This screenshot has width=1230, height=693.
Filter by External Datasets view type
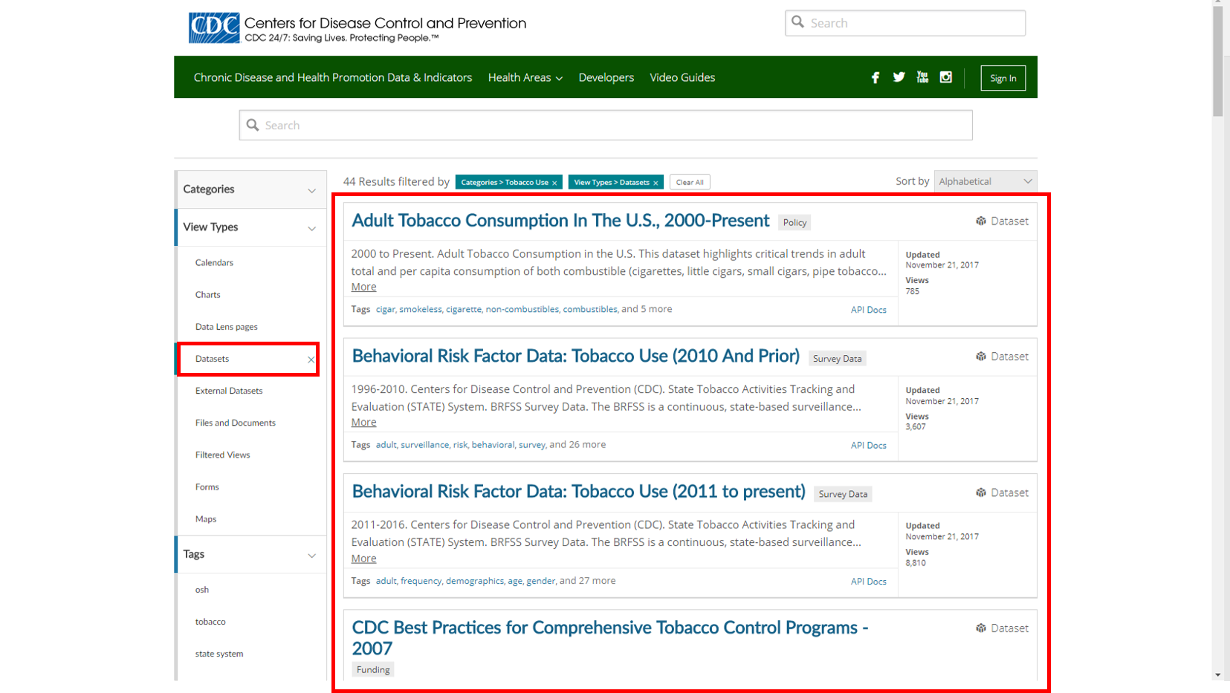tap(229, 391)
